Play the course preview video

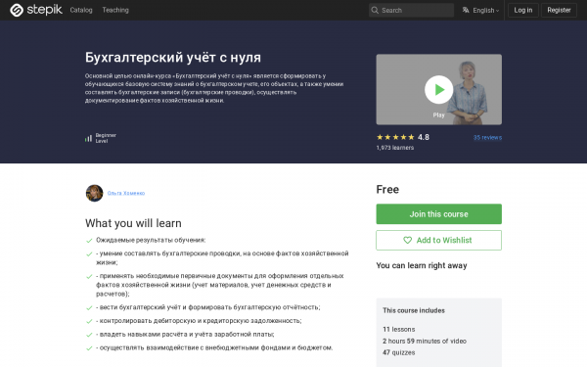pos(438,89)
